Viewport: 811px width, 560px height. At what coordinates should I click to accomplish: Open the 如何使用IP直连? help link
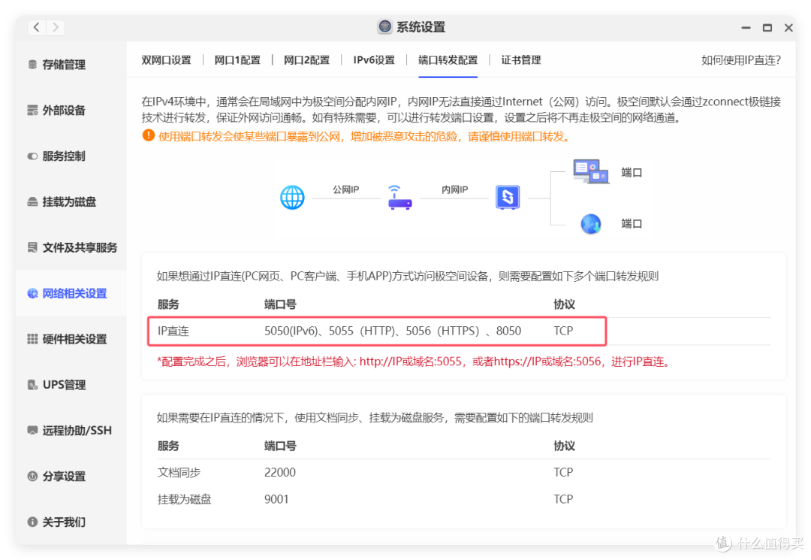[741, 59]
